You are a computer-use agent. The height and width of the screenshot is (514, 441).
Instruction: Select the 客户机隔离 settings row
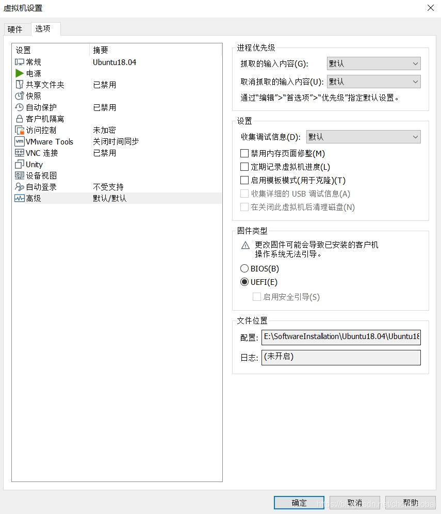coord(117,119)
